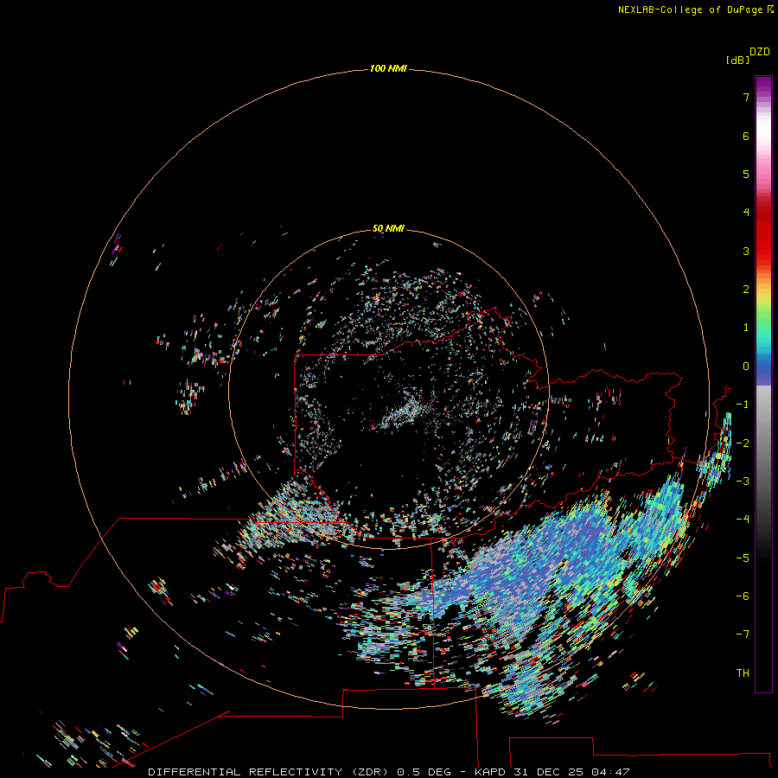Click the -4 value on the color scale
778x778 pixels.
743,520
